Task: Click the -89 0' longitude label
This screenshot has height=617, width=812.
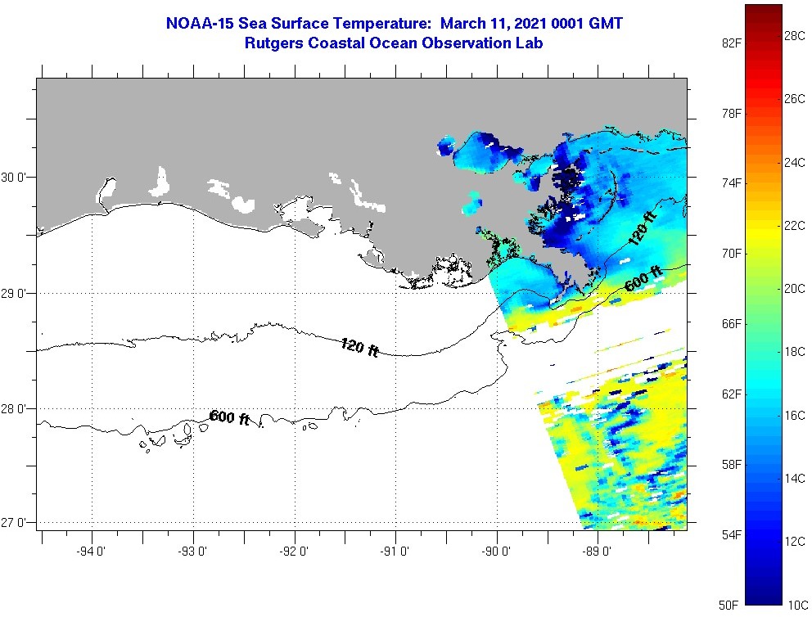Action: [597, 552]
